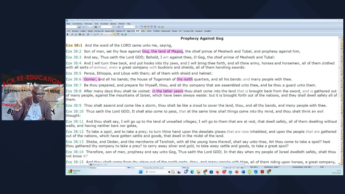Switch to the AFV Bible tab
This screenshot has width=345, height=194.
pos(69,31)
